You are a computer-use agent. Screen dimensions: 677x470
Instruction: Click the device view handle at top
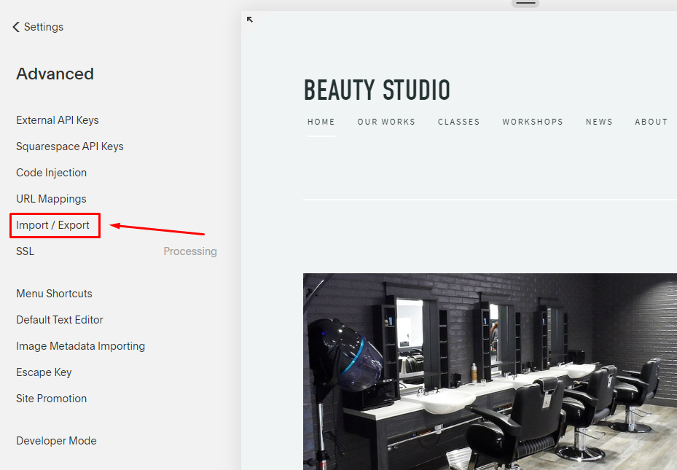[525, 3]
